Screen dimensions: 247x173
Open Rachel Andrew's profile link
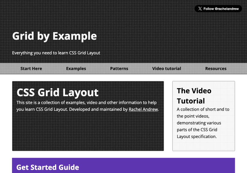pos(143,109)
